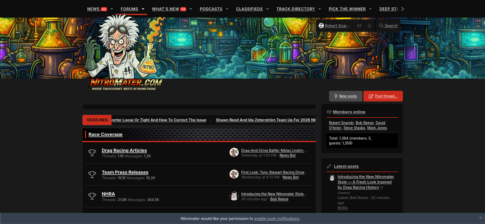The width and height of the screenshot is (485, 224).
Task: Click the New posts button
Action: click(x=346, y=96)
